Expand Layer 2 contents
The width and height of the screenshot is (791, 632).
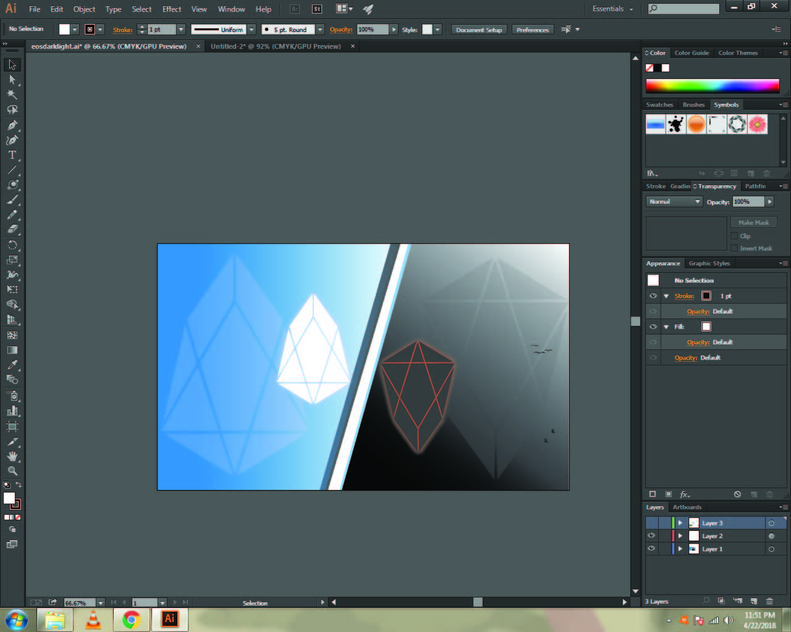coord(680,536)
